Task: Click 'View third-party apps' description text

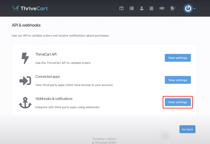Action: [74, 85]
